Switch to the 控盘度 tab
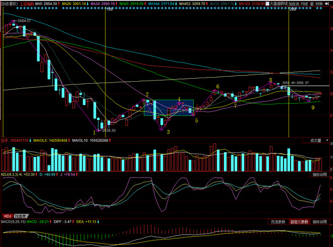Viewport: 333px width, 247px height. [x=21, y=216]
